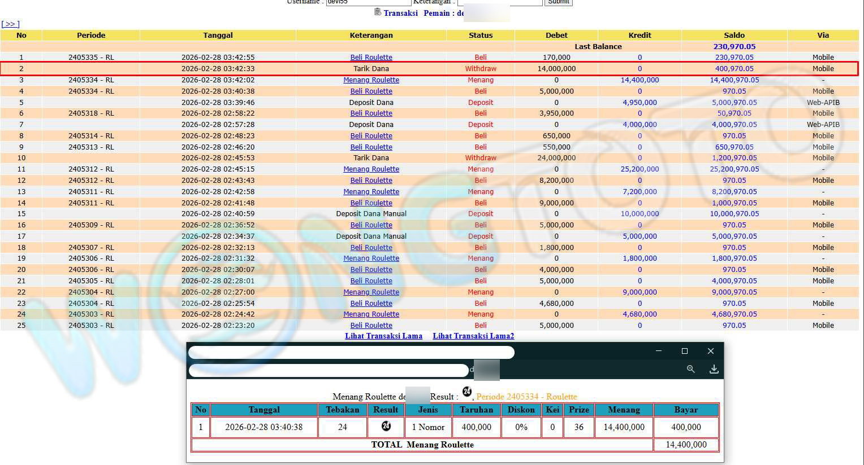Image resolution: width=864 pixels, height=465 pixels.
Task: Open Beli Roulette for period 2405335
Action: (371, 57)
